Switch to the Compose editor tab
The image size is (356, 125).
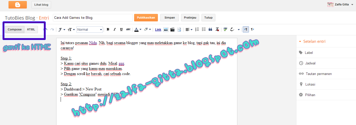coord(15,30)
